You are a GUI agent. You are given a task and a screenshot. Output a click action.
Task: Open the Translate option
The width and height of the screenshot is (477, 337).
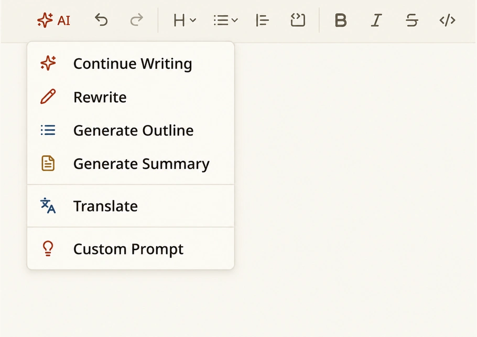point(131,206)
